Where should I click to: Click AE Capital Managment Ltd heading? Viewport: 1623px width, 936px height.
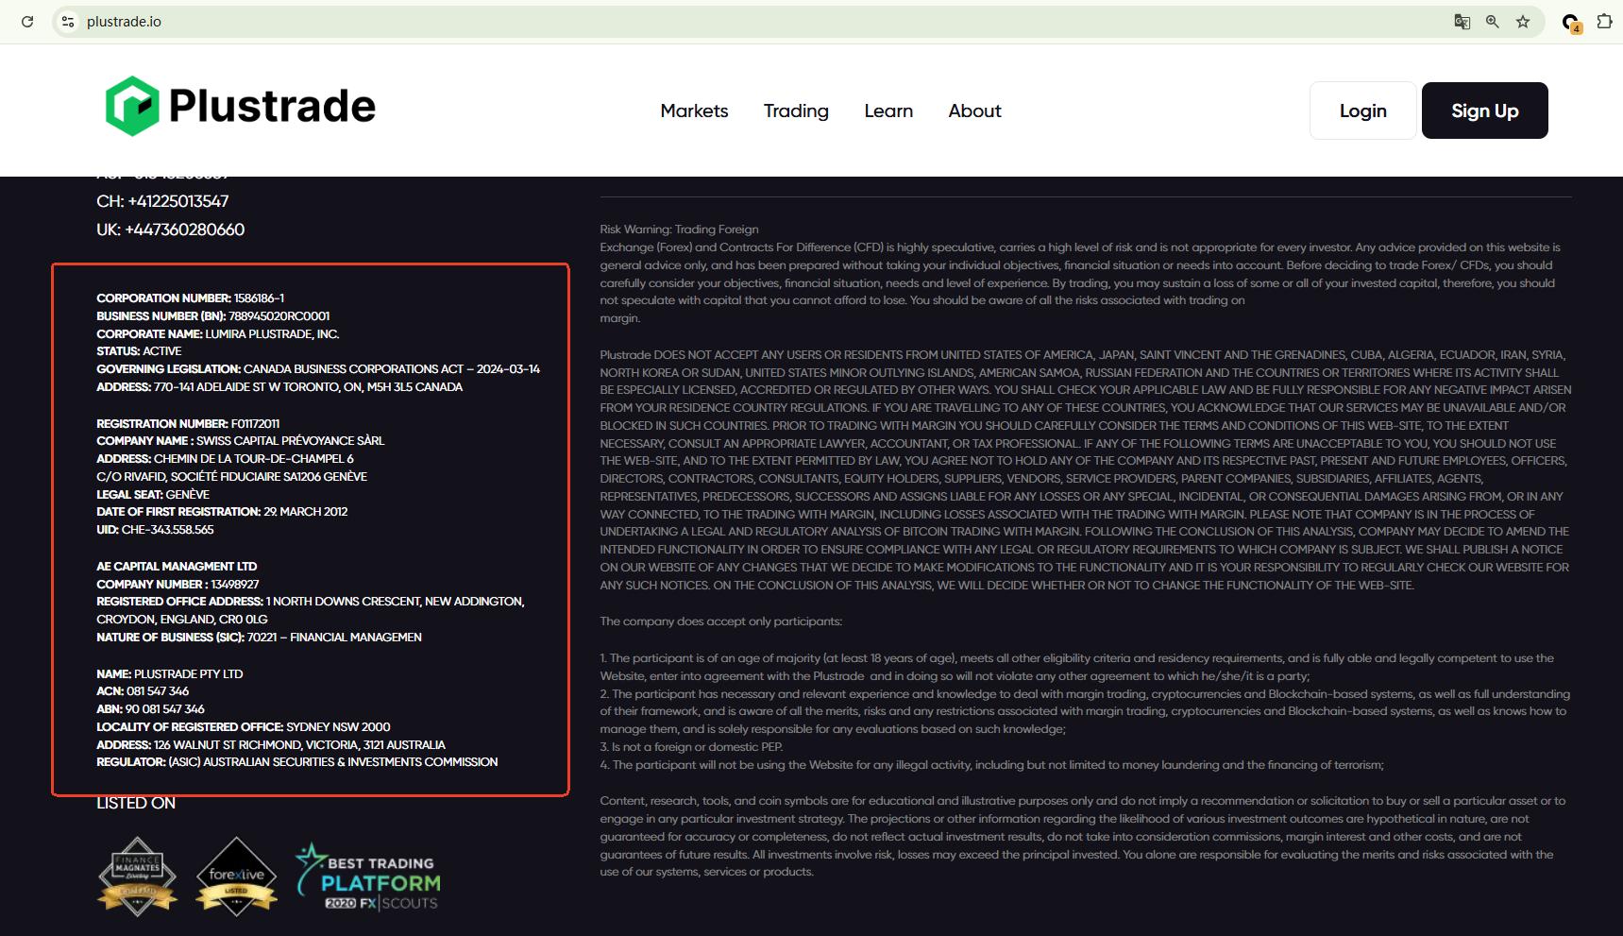coord(177,567)
